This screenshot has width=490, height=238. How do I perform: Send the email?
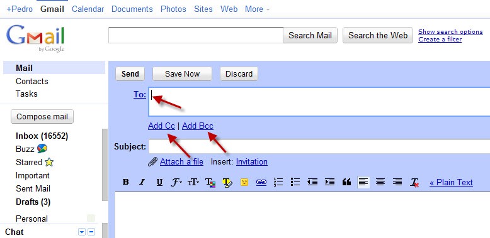[130, 74]
